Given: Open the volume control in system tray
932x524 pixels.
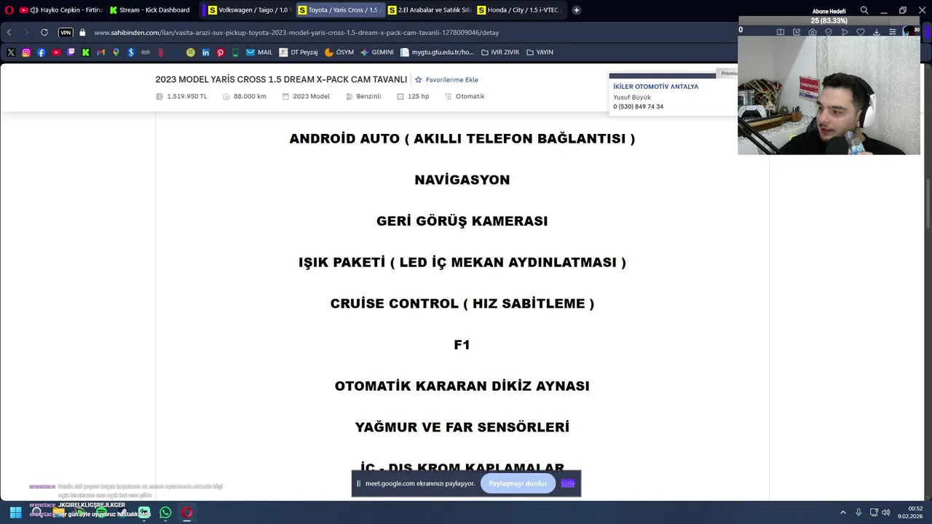Looking at the screenshot, I should [x=886, y=512].
